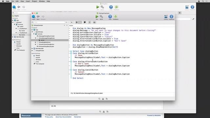Open Feedback in MsgBox window toolbar
The image size is (210, 118).
click(x=116, y=7)
